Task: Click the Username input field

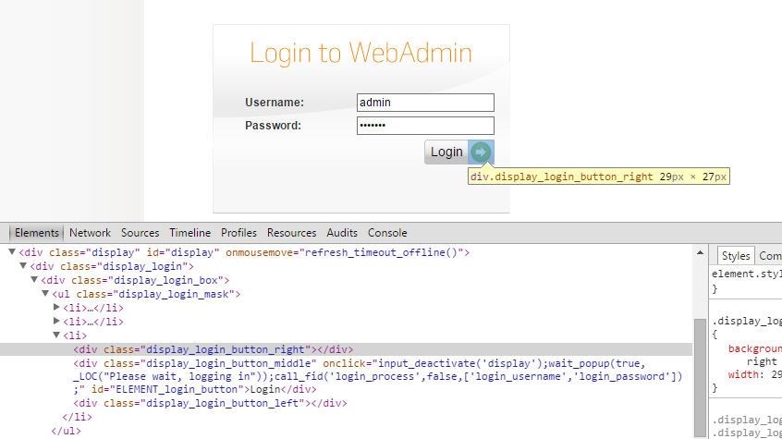Action: (425, 103)
